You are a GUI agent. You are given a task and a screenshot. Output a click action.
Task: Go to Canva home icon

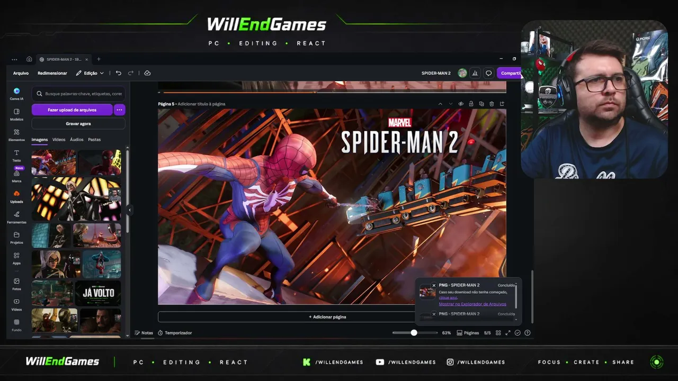29,59
